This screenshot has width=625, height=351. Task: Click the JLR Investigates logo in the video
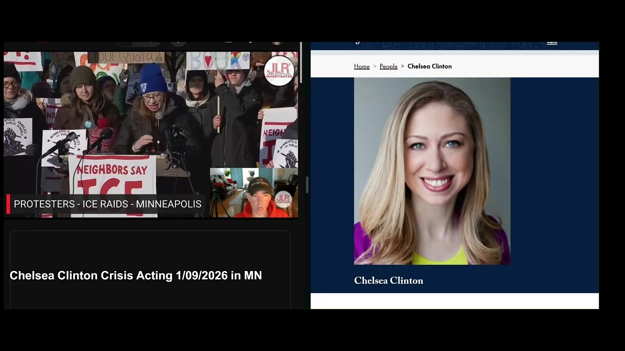click(279, 71)
